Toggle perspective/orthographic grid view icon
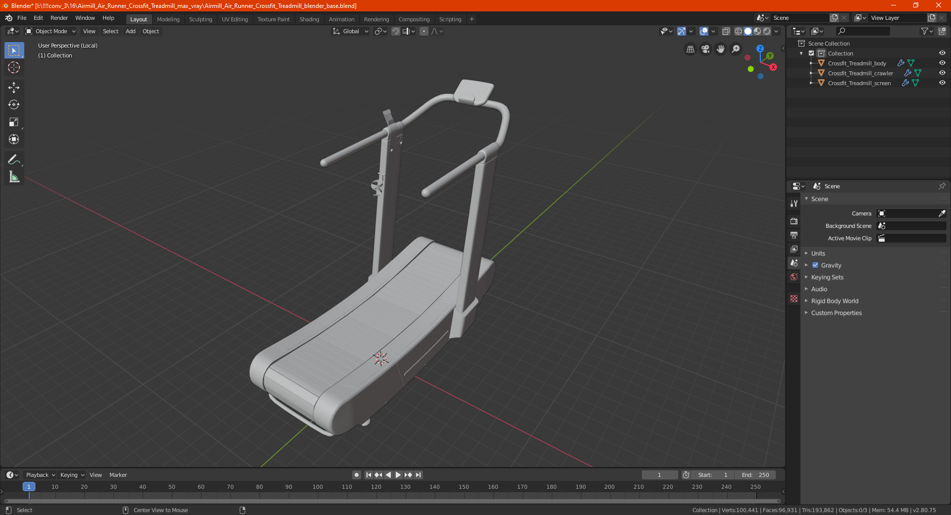The height and width of the screenshot is (515, 951). tap(690, 49)
